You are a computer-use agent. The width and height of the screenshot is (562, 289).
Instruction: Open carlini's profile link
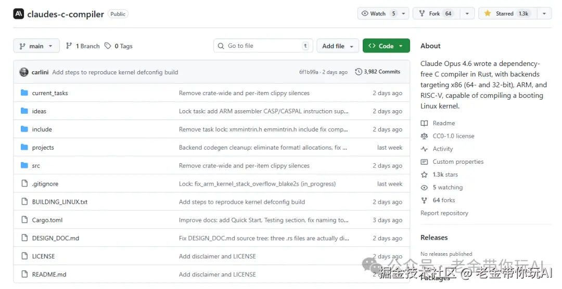[40, 72]
